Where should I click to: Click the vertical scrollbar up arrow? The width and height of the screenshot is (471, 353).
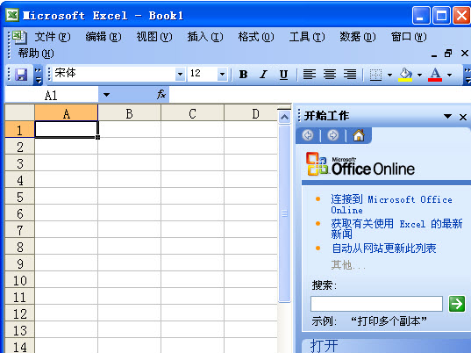284,118
